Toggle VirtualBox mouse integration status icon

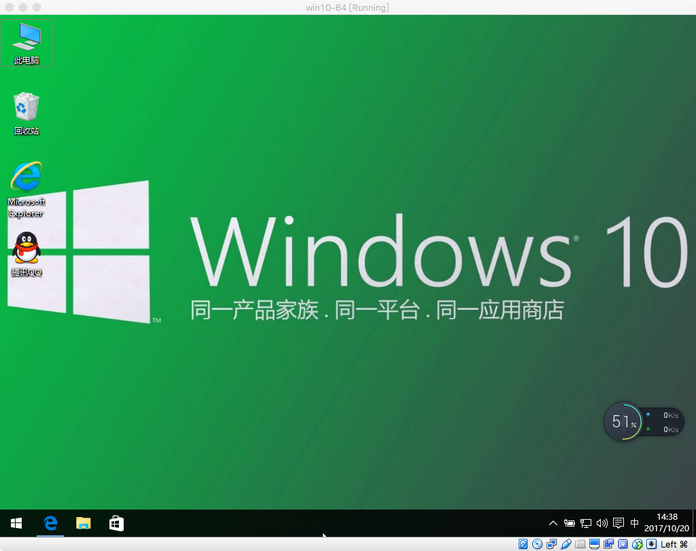coord(636,544)
